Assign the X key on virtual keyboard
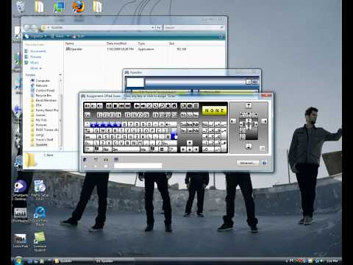The height and width of the screenshot is (265, 353). tap(109, 143)
